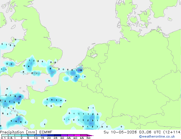Click the 4 mm value over Belgium

[x=76, y=76]
